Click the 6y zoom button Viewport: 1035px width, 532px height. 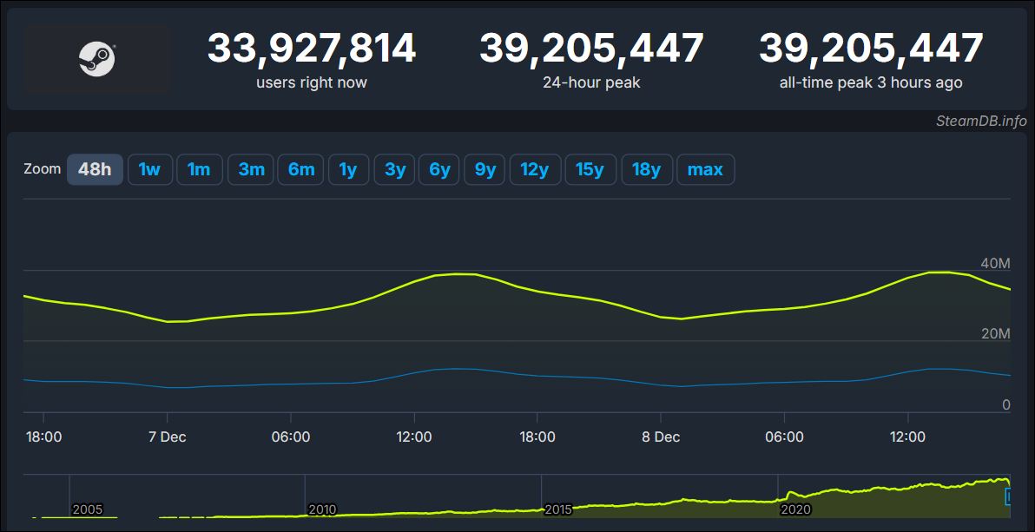tap(439, 169)
